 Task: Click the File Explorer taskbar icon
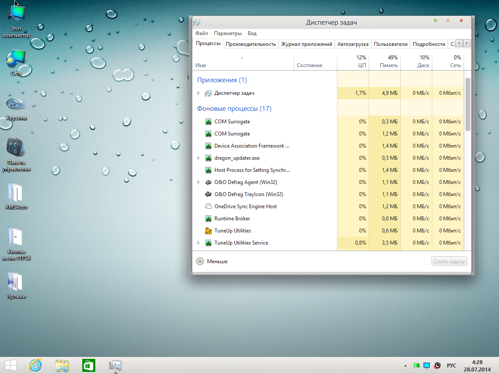point(62,366)
